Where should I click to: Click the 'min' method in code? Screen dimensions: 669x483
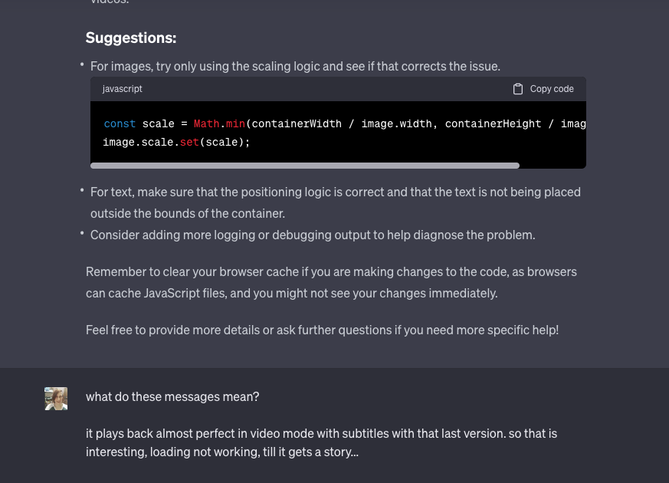tap(235, 123)
